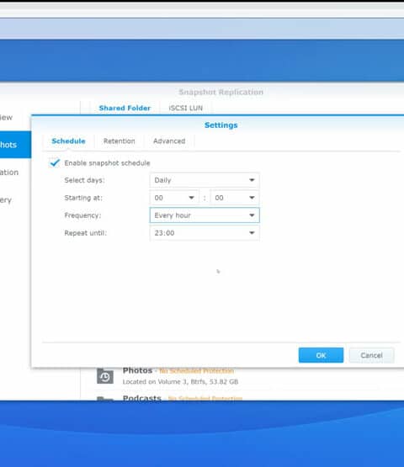Uncheck Enable snapshot schedule checkbox
This screenshot has width=404, height=467.
click(x=55, y=163)
